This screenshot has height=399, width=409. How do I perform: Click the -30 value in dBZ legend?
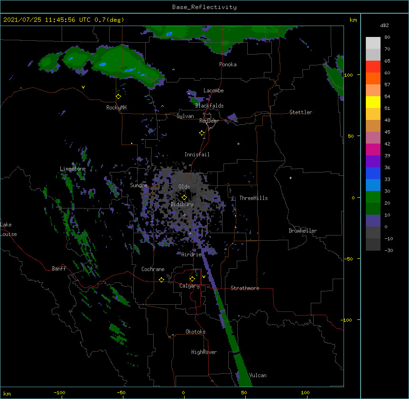point(389,250)
